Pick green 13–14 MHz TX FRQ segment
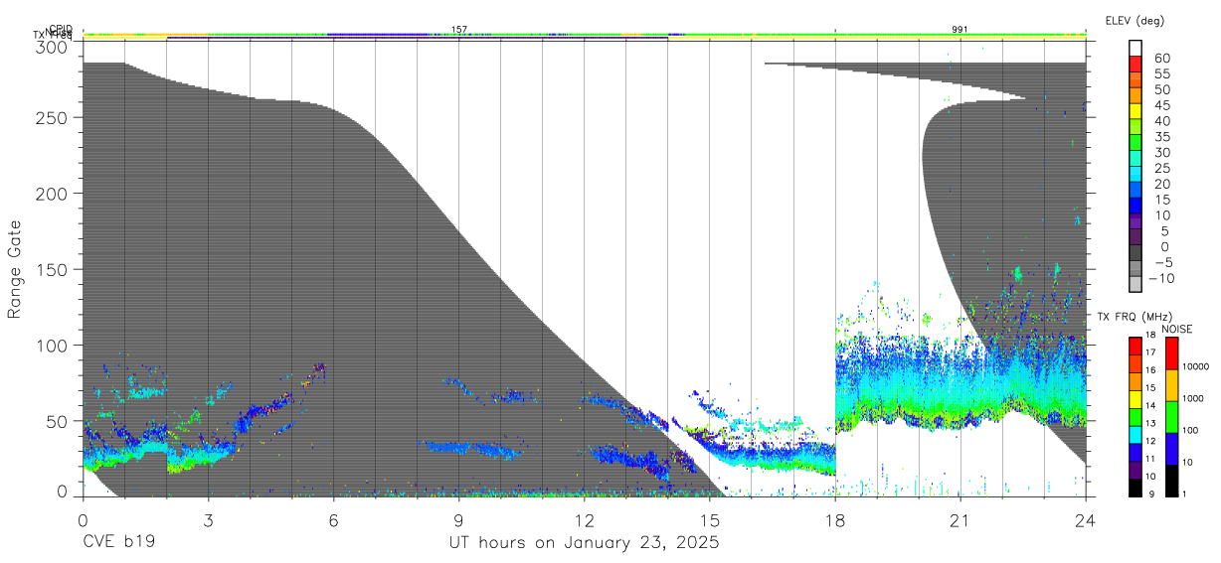This screenshot has height=563, width=1221. point(1135,416)
